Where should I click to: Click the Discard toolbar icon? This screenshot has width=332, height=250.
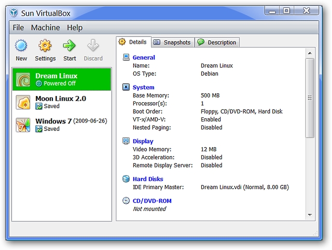point(93,46)
